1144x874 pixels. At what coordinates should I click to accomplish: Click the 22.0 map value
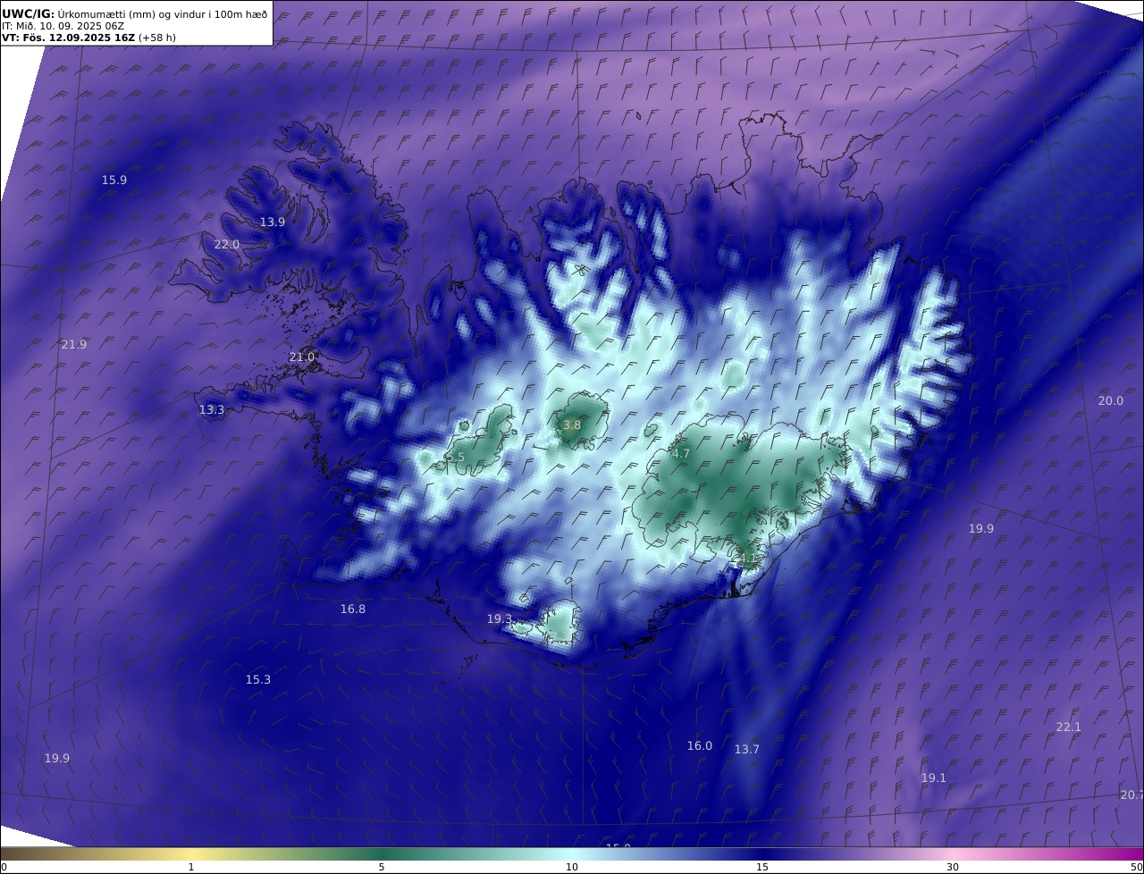pyautogui.click(x=226, y=244)
